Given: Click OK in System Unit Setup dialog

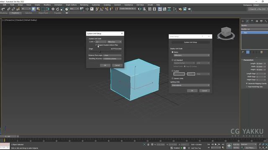Looking at the screenshot, I should click(105, 65).
